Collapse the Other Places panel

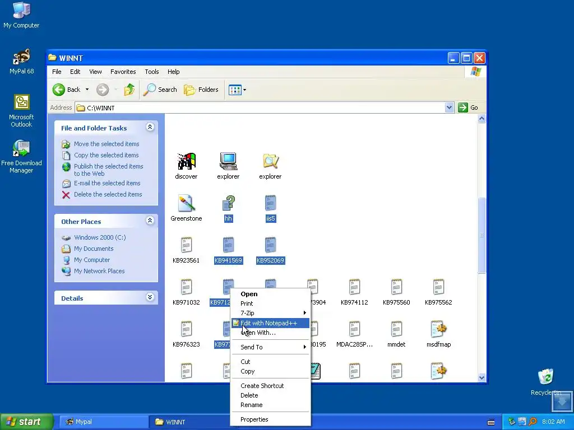tap(150, 221)
